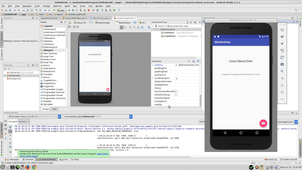
Task: Tap the Android home button on emulator screen
Action: (x=241, y=133)
